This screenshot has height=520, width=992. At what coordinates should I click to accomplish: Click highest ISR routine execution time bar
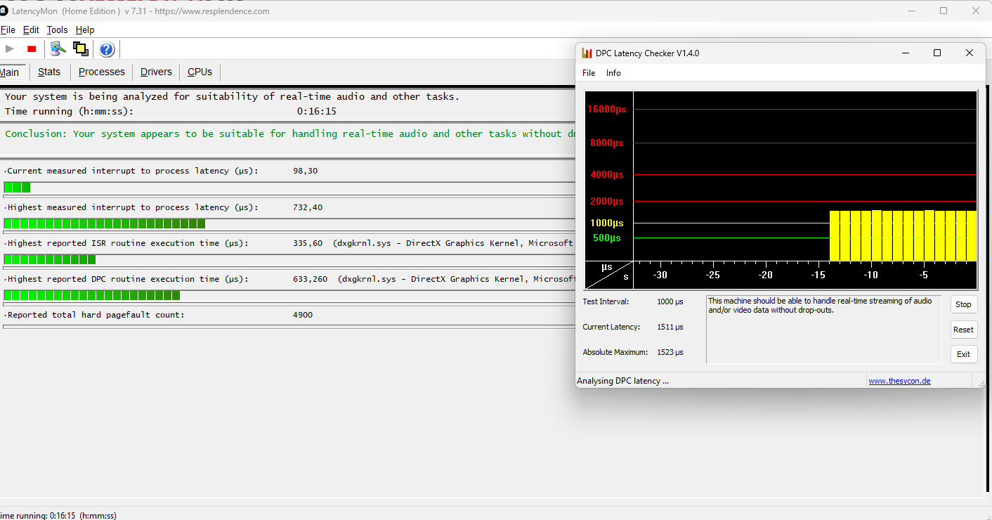coord(289,259)
